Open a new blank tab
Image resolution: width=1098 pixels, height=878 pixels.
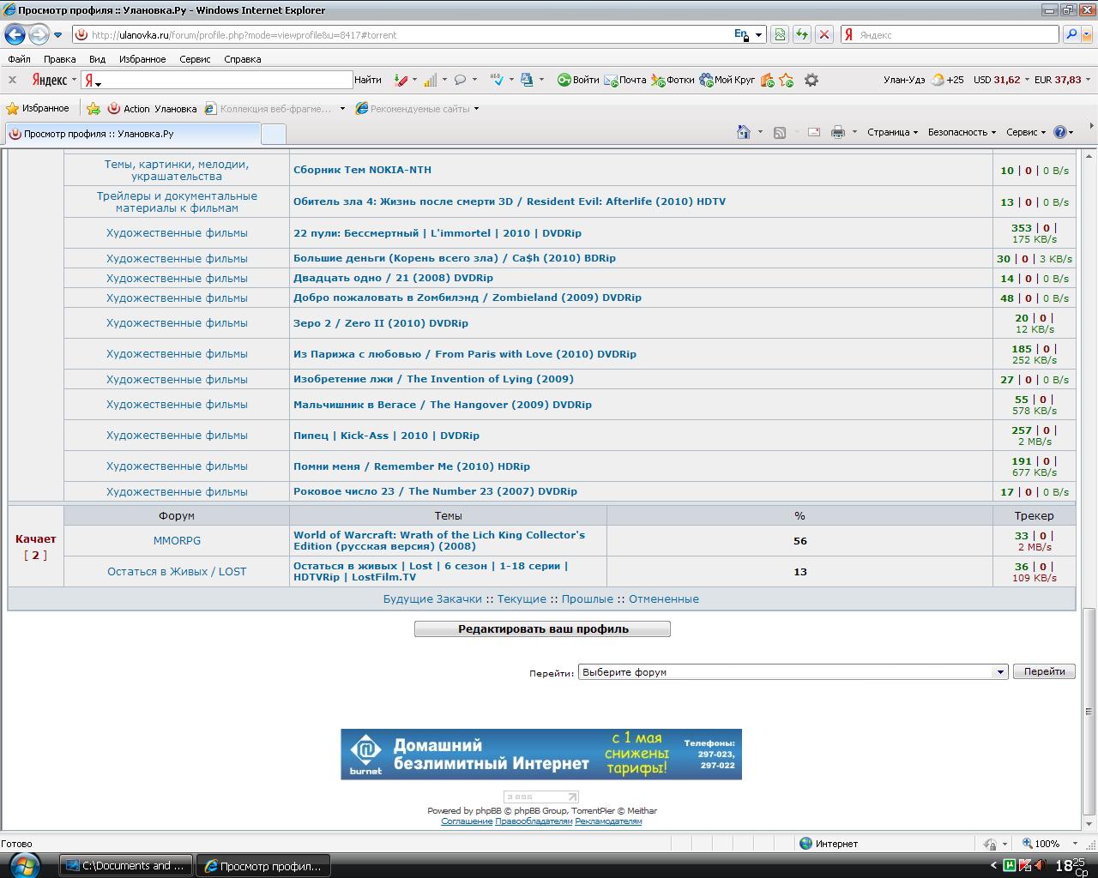[273, 134]
